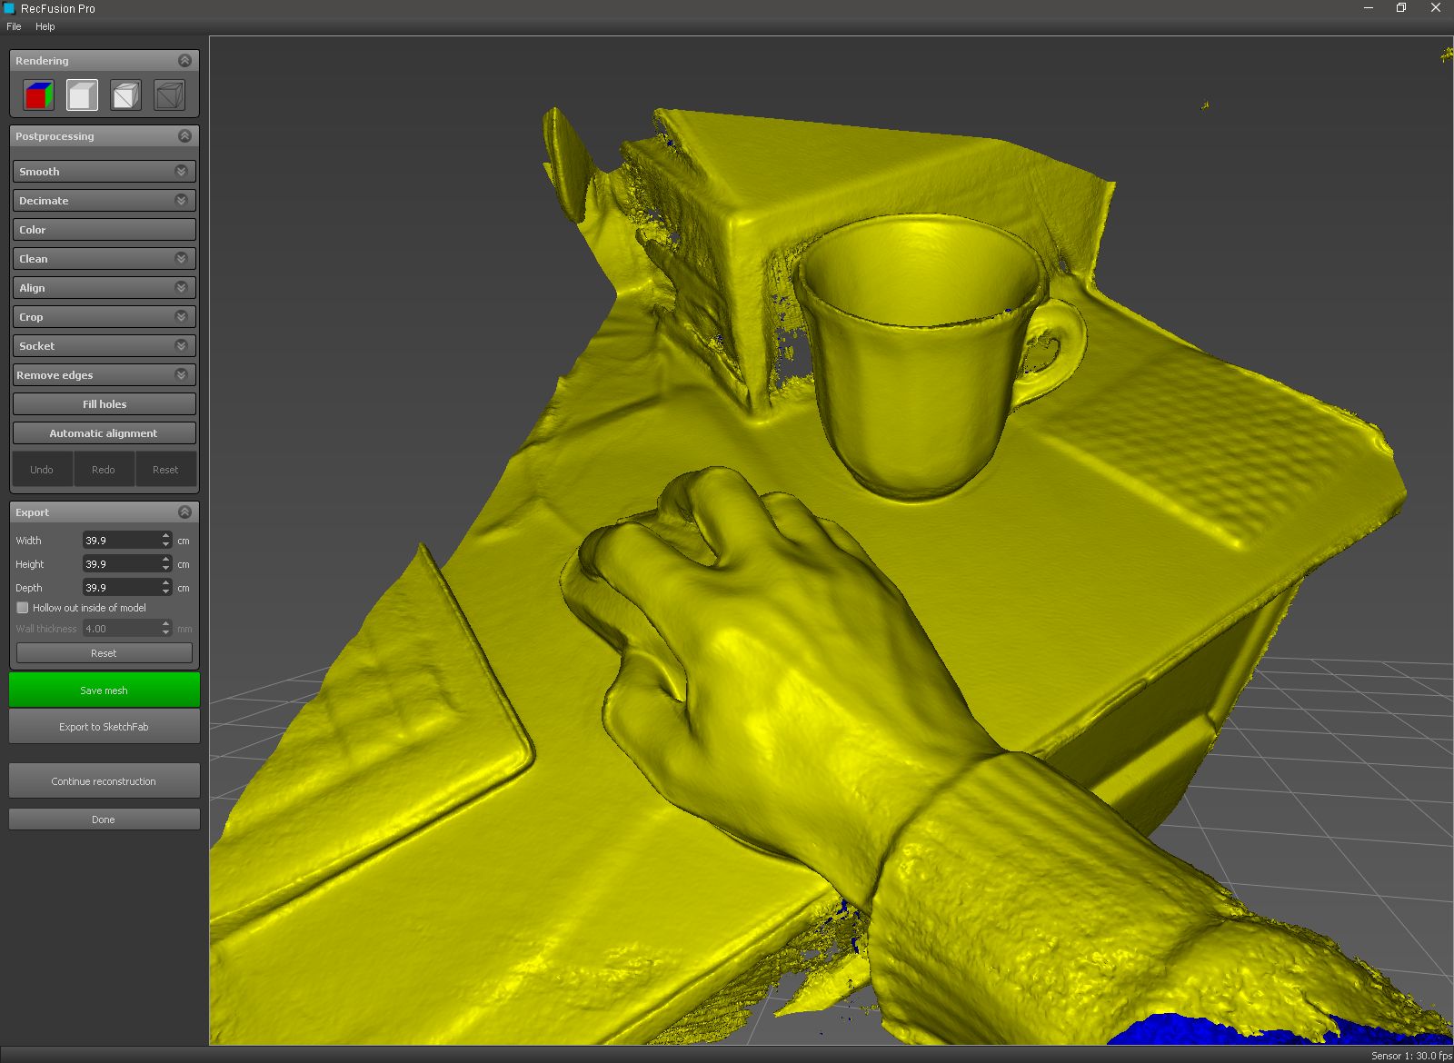1454x1063 pixels.
Task: Switch to wireframe-only cube rendering
Action: click(x=169, y=95)
